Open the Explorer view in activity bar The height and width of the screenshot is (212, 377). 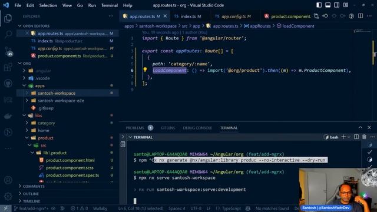8,18
